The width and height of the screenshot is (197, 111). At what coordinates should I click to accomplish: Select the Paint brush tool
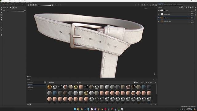[x=1, y=7]
